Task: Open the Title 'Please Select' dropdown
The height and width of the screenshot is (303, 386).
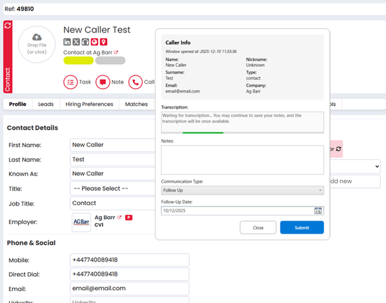Action: [x=112, y=189]
